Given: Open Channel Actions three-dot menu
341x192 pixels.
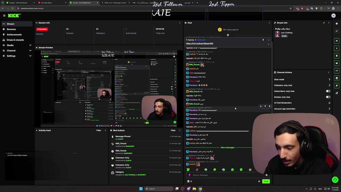Looking at the screenshot, I should pyautogui.click(x=328, y=72).
